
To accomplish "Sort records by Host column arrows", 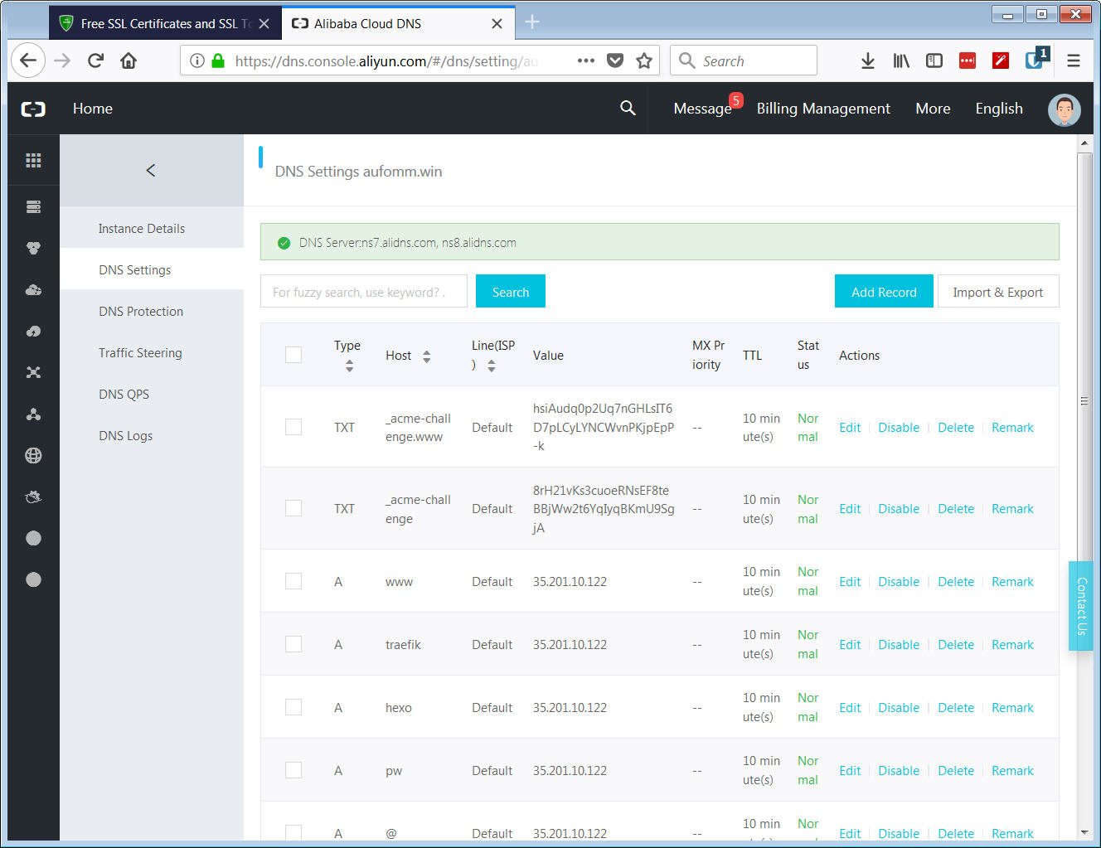I will tap(426, 356).
